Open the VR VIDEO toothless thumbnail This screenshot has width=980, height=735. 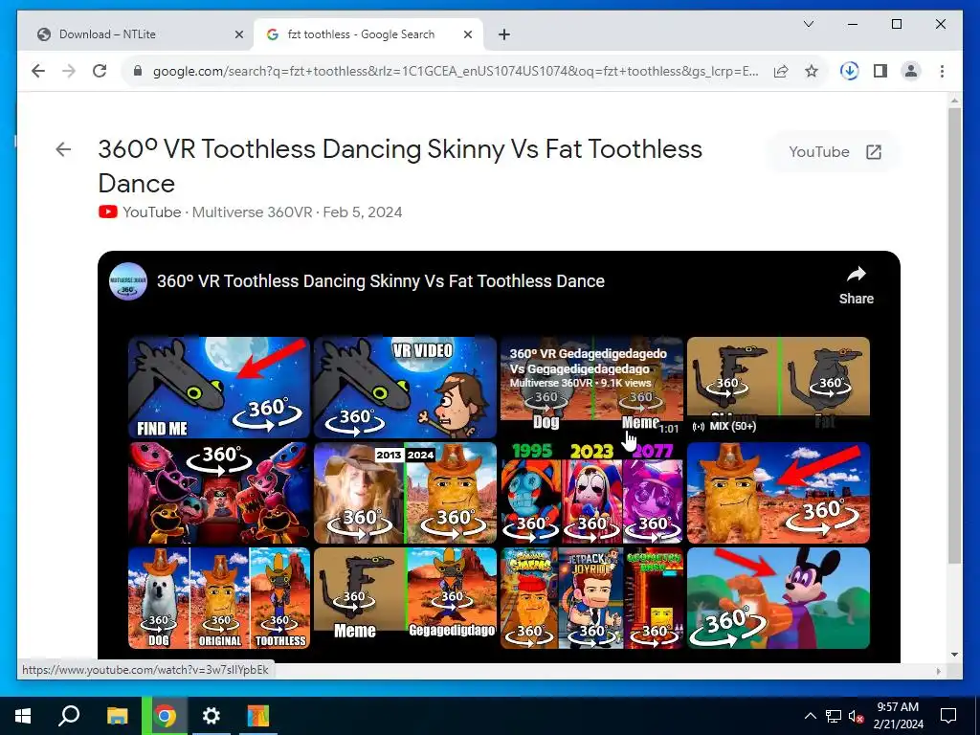coord(405,388)
